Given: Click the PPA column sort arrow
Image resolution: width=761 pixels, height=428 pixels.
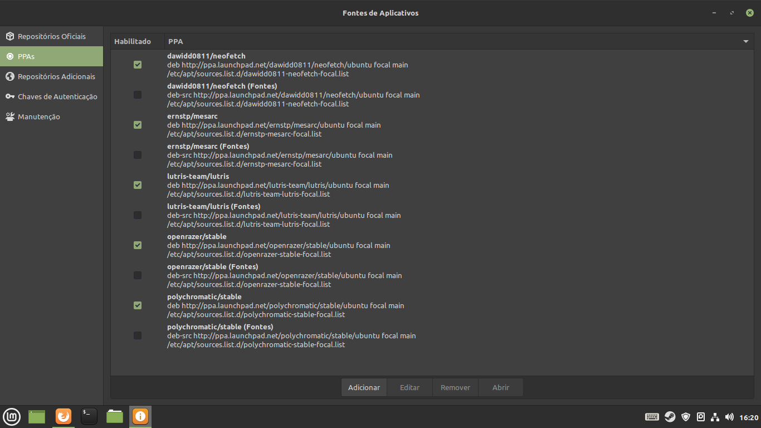Looking at the screenshot, I should [x=745, y=42].
